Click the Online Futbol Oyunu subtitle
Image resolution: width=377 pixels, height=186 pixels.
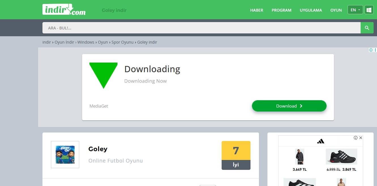116,161
